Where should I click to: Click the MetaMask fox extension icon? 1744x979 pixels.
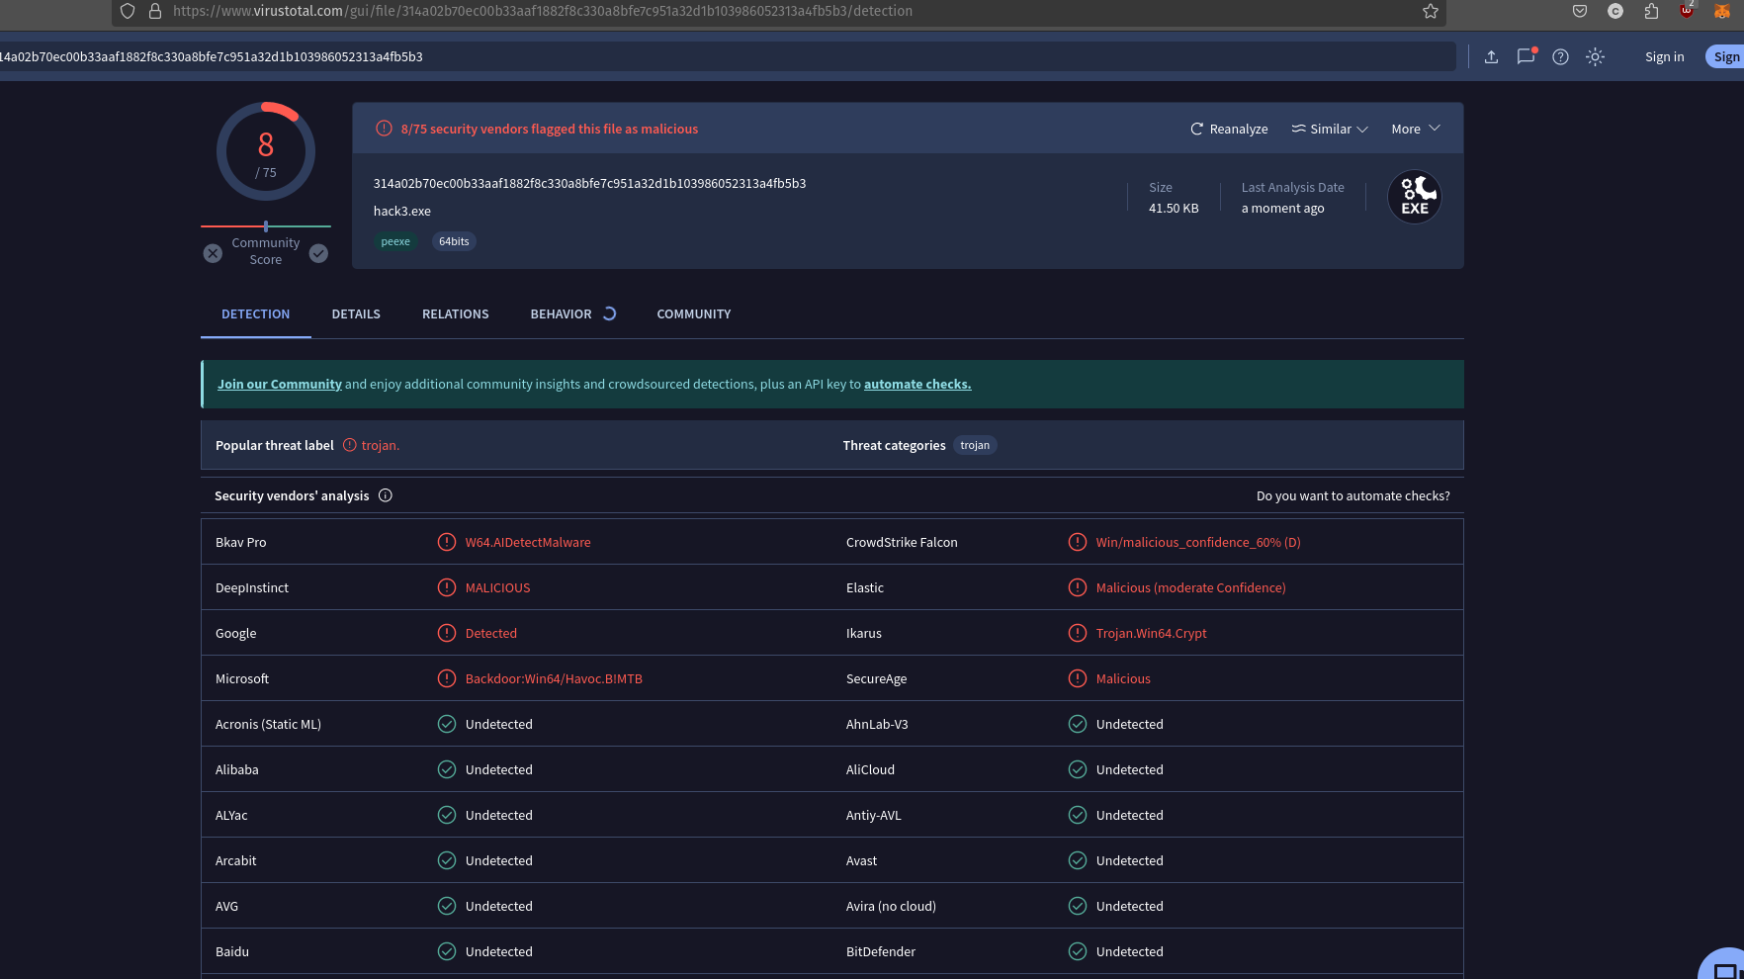1721,11
